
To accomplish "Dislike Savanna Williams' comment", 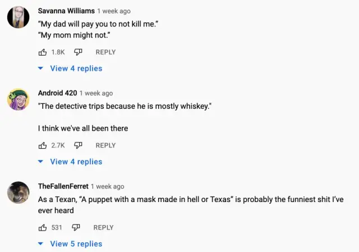I will (79, 52).
